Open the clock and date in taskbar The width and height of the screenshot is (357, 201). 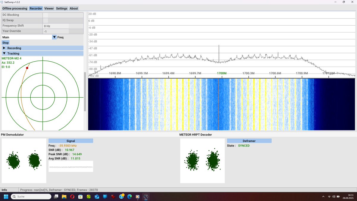tap(347, 197)
